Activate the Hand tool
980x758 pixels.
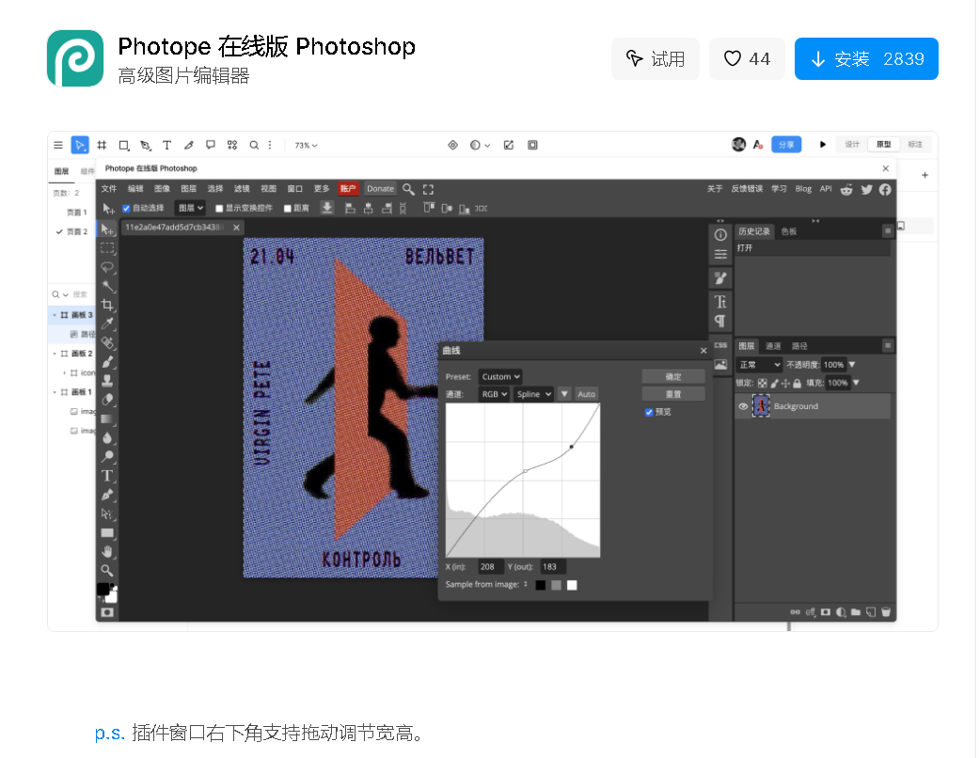coord(108,551)
